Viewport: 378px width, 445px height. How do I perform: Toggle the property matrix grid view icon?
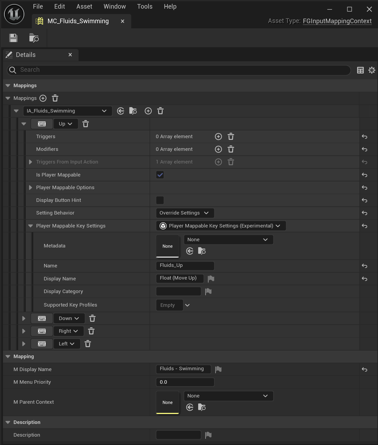pos(360,70)
